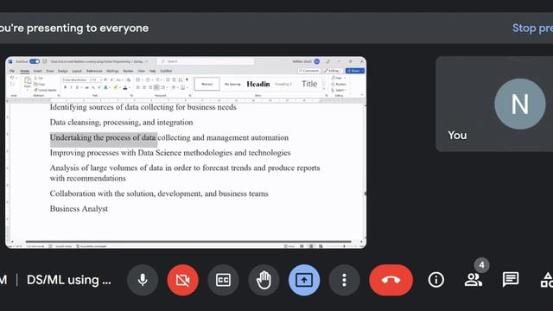Align text left
The height and width of the screenshot is (311, 553).
tap(137, 87)
